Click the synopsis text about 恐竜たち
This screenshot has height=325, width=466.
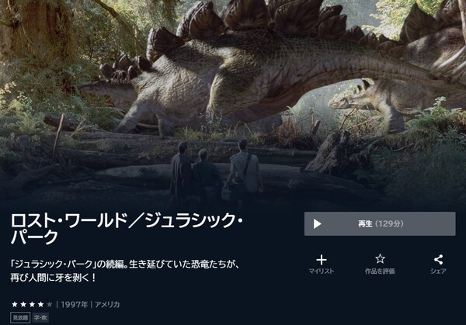pos(125,271)
